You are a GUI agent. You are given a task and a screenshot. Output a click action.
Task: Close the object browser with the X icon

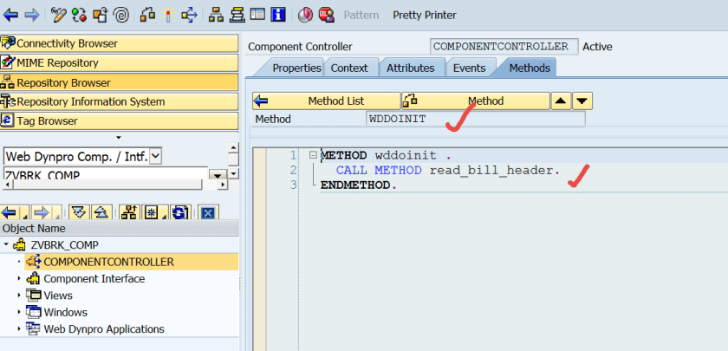[209, 212]
